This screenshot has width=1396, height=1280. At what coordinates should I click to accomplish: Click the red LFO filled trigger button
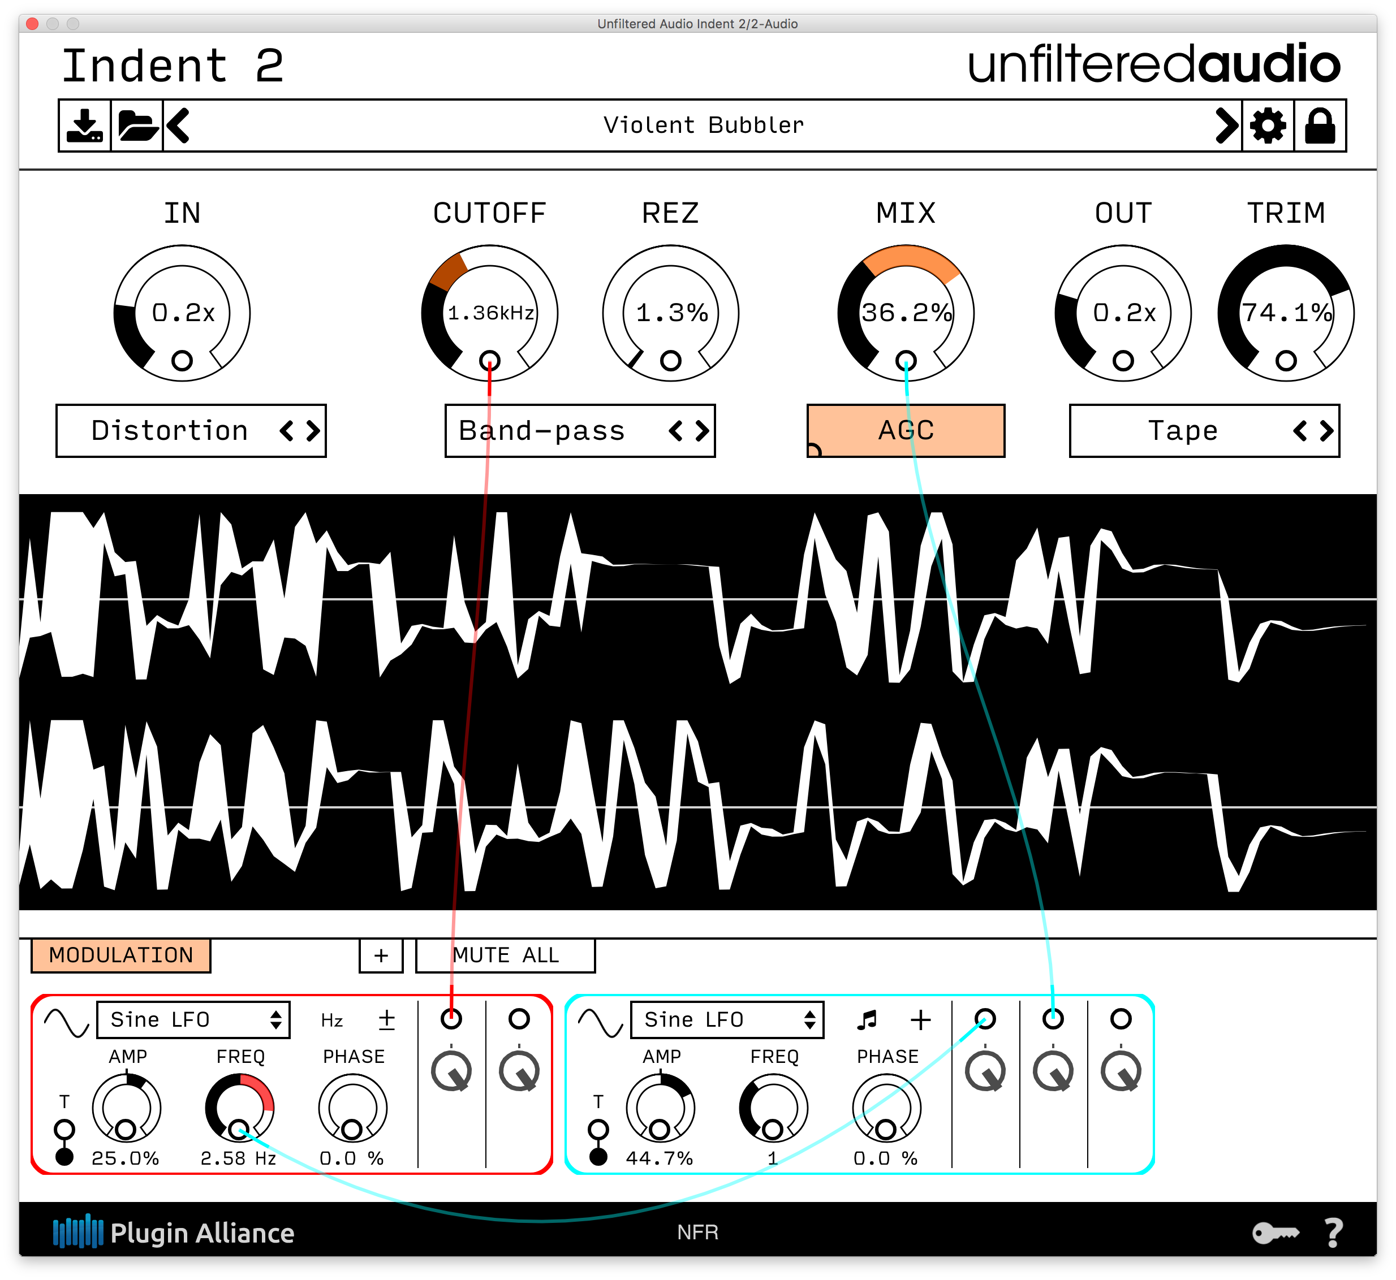click(x=64, y=1157)
